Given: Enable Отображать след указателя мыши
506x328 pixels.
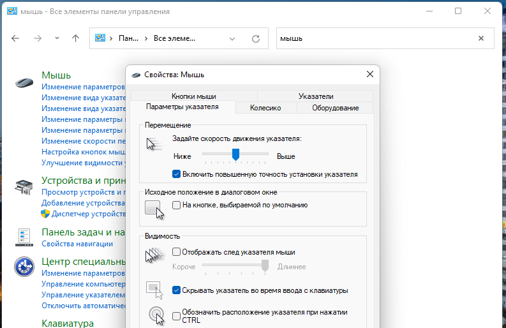Looking at the screenshot, I should (x=177, y=252).
